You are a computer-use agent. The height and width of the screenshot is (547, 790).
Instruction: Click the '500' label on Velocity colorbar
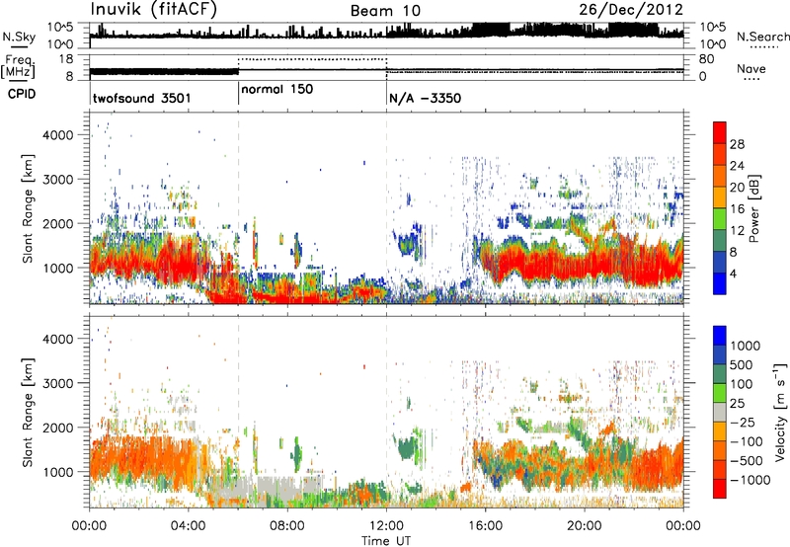tap(744, 364)
